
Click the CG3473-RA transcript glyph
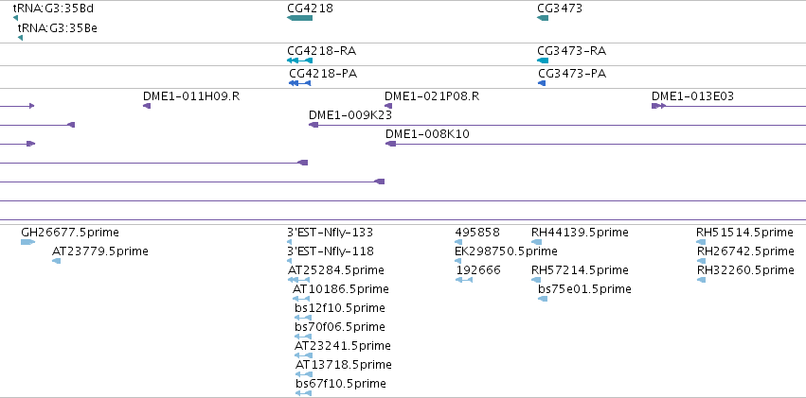pos(543,61)
